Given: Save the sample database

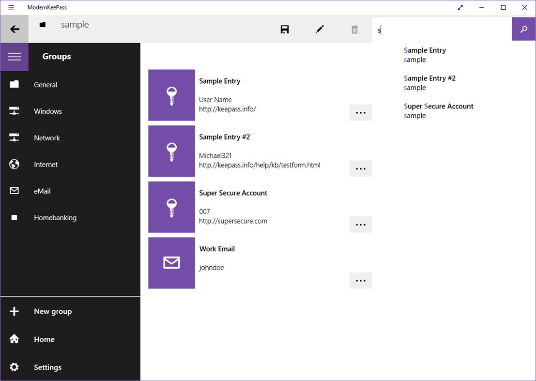Looking at the screenshot, I should pos(285,29).
